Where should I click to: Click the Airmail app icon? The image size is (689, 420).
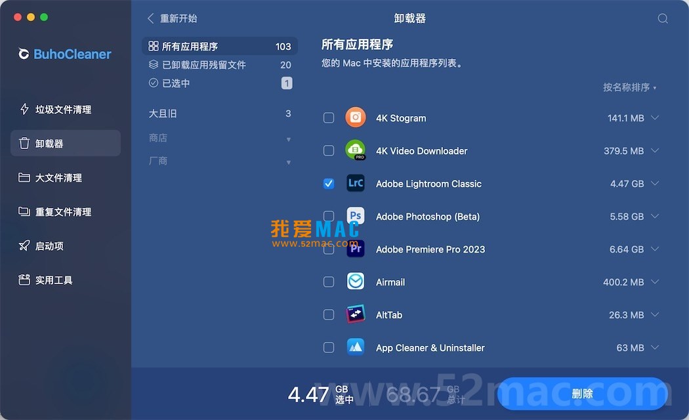click(x=356, y=281)
